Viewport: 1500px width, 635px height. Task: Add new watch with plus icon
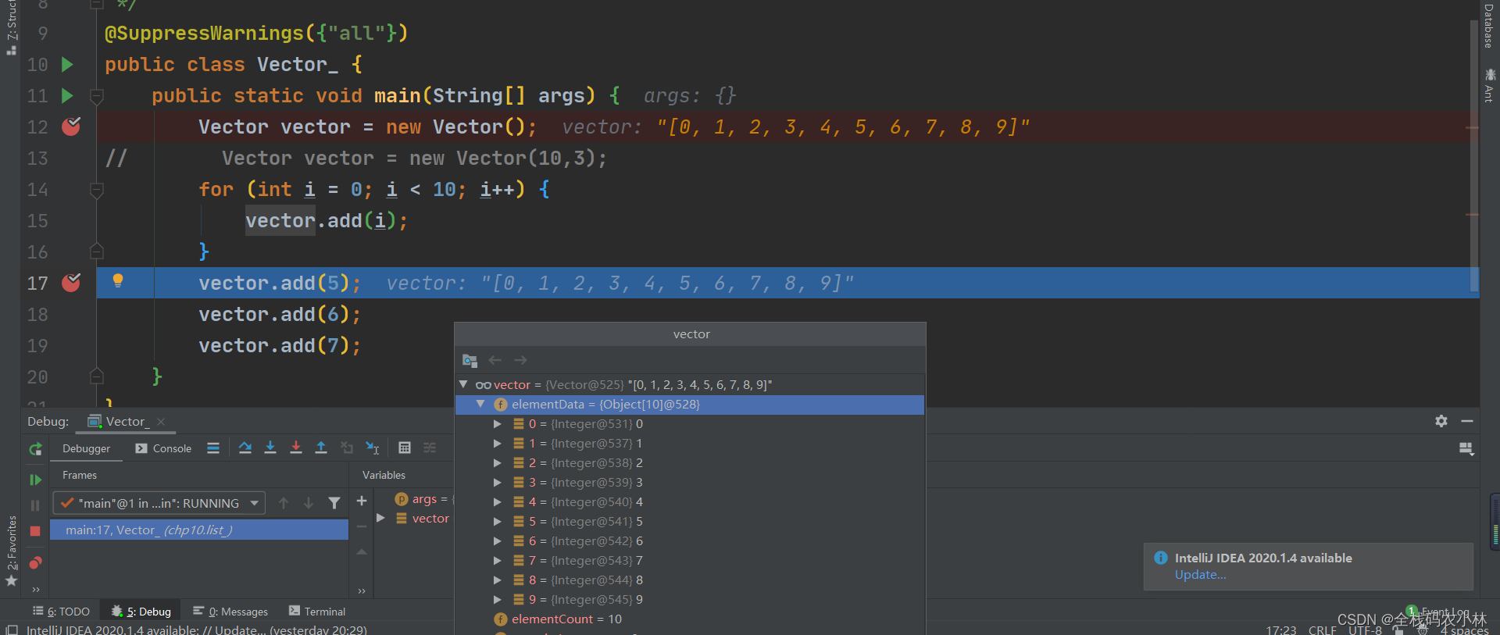pos(362,501)
